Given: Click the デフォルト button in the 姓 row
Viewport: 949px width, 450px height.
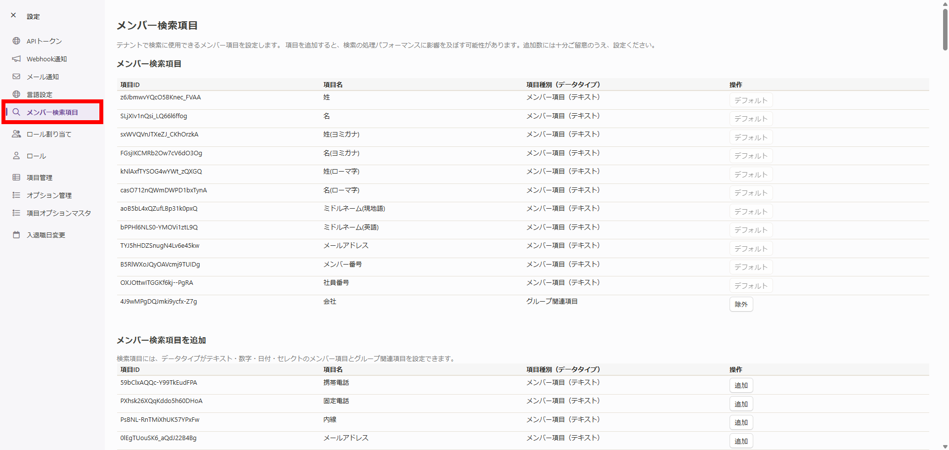Looking at the screenshot, I should click(x=750, y=100).
